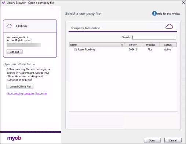The height and width of the screenshot is (144, 186).
Task: Click the 2026.2 version cell
Action: 133,50
